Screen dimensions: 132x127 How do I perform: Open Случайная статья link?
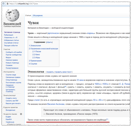click(x=11, y=43)
